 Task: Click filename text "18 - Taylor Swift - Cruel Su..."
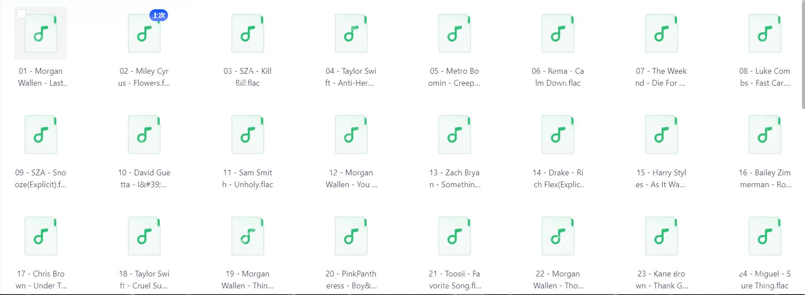point(144,280)
